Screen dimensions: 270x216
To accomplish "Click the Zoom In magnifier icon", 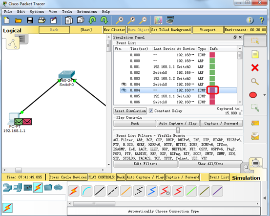I will point(119,21).
